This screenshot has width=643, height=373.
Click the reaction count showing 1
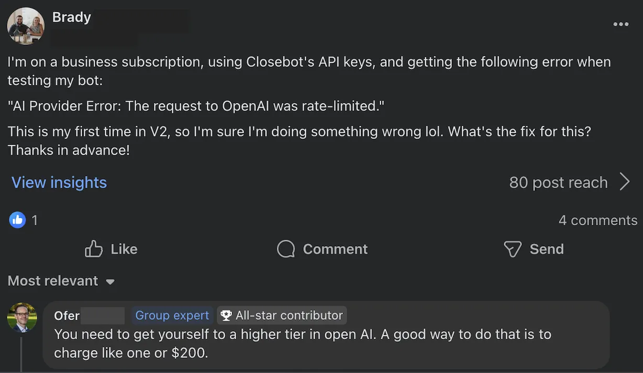35,220
